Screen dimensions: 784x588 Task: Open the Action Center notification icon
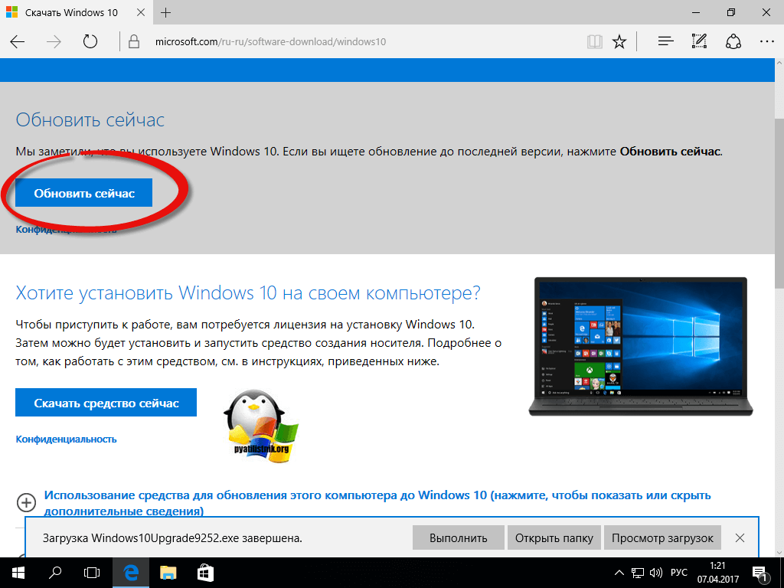pyautogui.click(x=759, y=573)
